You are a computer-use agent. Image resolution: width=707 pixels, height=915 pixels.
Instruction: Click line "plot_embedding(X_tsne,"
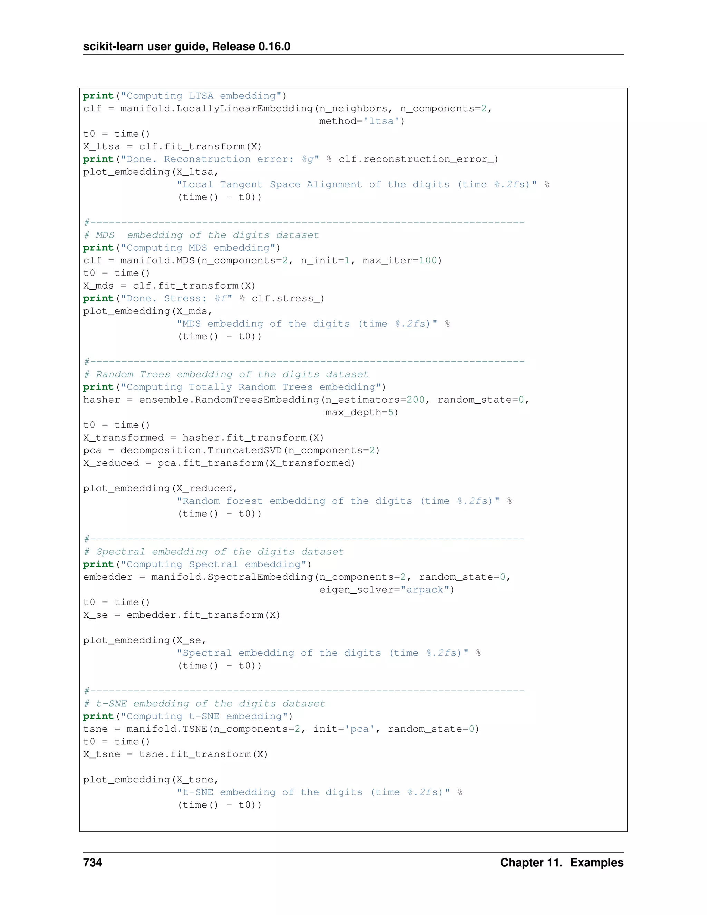[x=151, y=780]
